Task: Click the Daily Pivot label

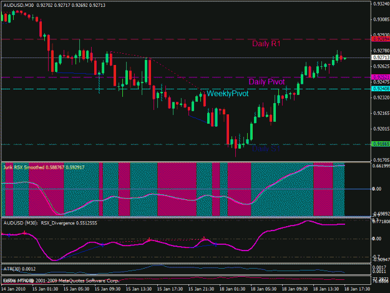Action: coord(266,82)
